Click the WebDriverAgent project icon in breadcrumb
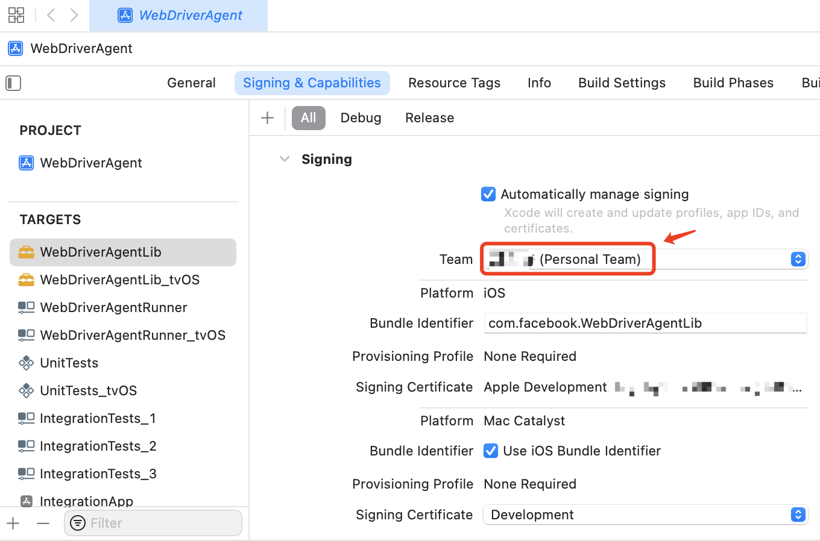 point(16,48)
